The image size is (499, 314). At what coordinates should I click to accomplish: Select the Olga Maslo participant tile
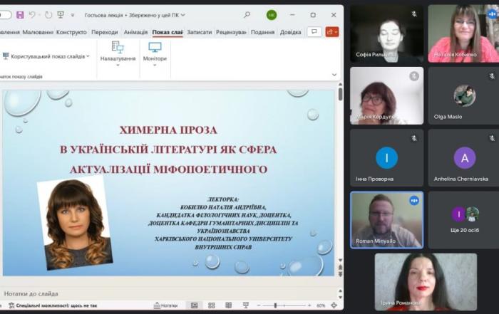[463, 95]
